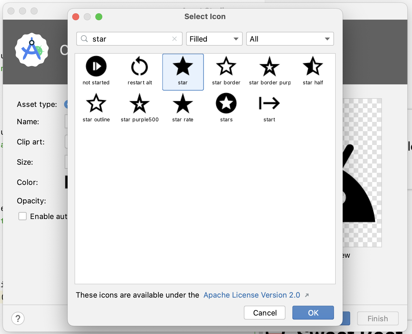412x334 pixels.
Task: Click the icon search input field
Action: (x=130, y=39)
